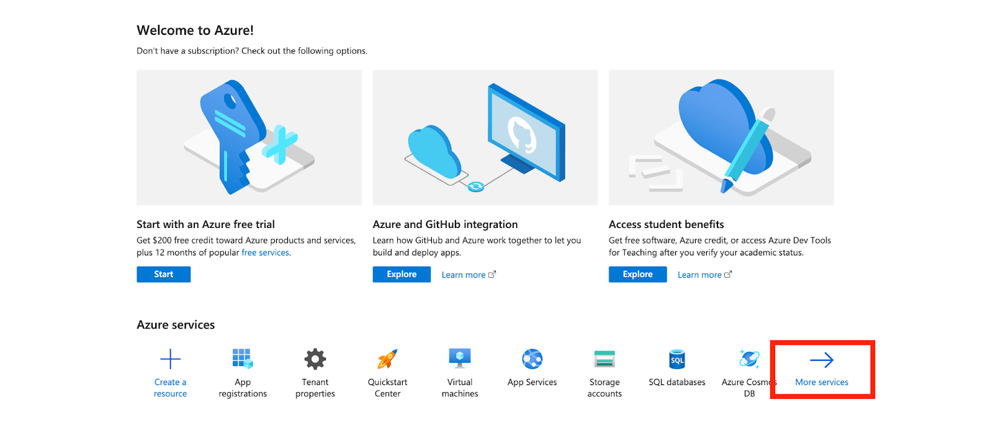Follow the free services hyperlink
The height and width of the screenshot is (423, 993).
(265, 253)
